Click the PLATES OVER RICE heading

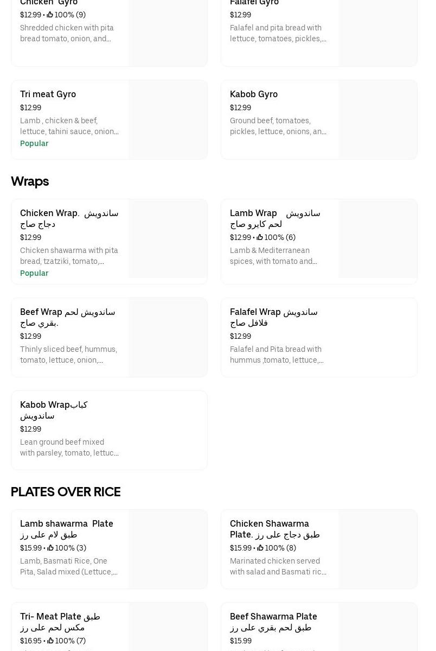(66, 492)
